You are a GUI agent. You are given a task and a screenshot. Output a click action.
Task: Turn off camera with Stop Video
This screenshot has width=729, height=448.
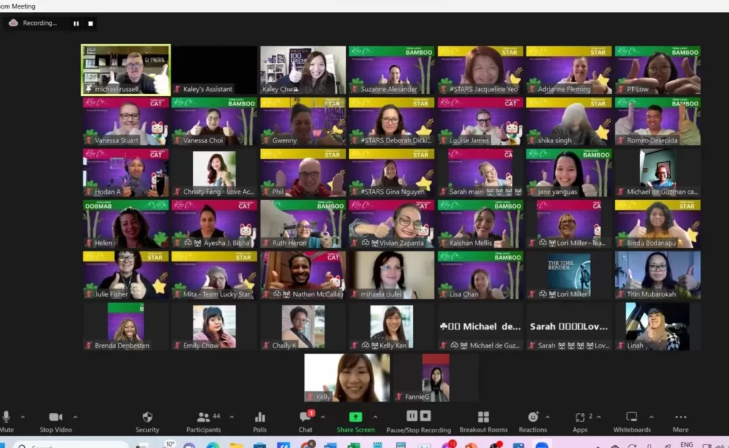click(x=56, y=421)
